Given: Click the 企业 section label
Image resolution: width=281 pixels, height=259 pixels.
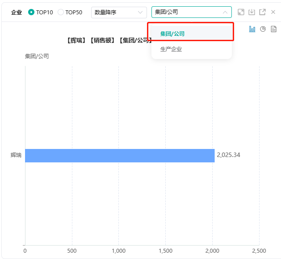Looking at the screenshot, I should [x=17, y=12].
